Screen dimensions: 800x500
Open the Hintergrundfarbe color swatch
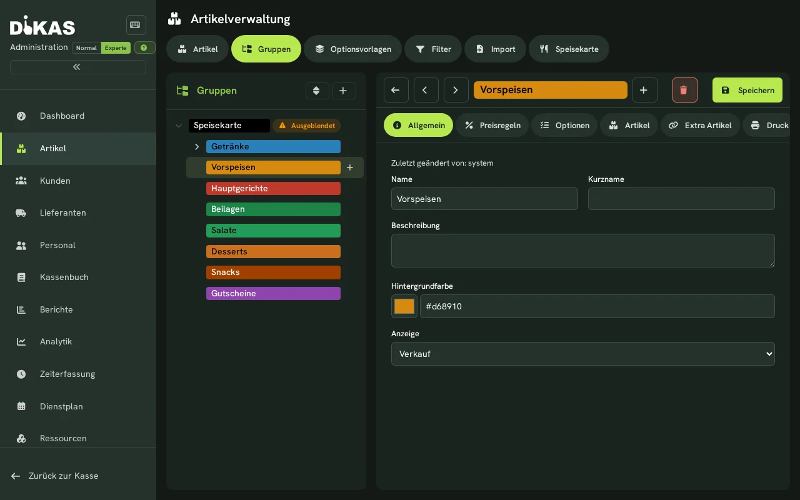404,306
